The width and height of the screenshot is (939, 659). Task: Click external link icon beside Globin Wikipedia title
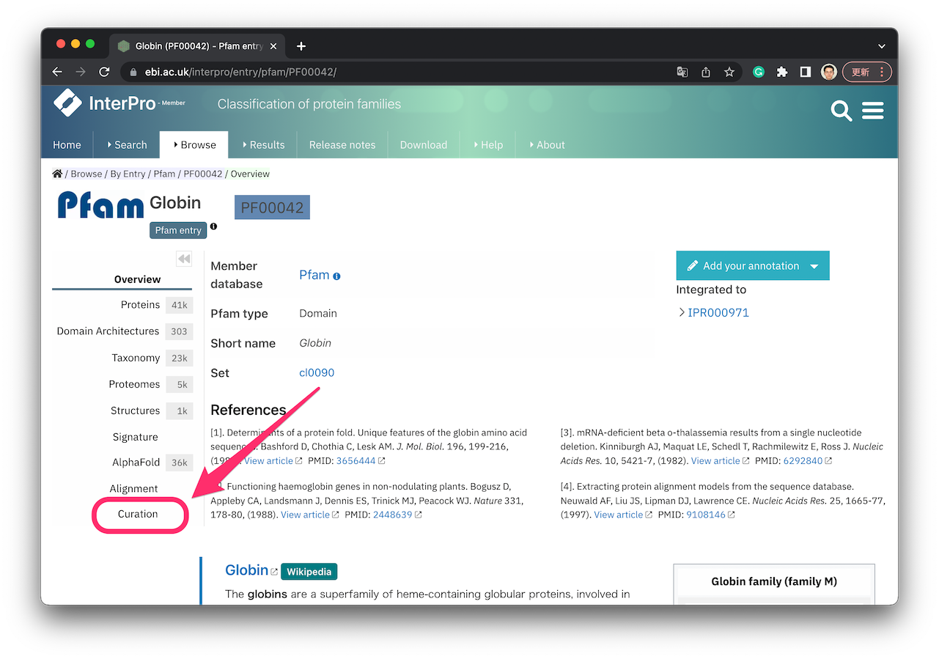pyautogui.click(x=275, y=572)
